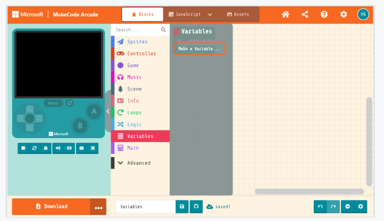384x221 pixels.
Task: Click the project name field
Action: point(146,207)
